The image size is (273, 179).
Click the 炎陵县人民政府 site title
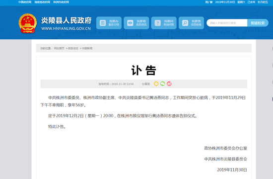[66, 20]
